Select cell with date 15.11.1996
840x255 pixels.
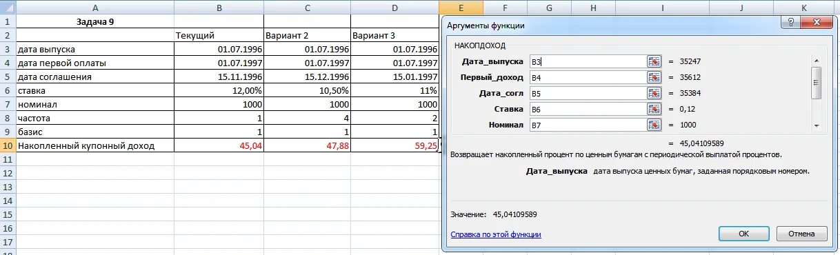click(219, 76)
